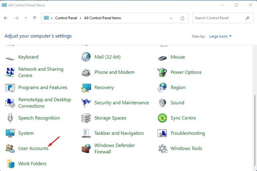Open the User Accounts icon
This screenshot has width=257, height=171.
[x=10, y=148]
